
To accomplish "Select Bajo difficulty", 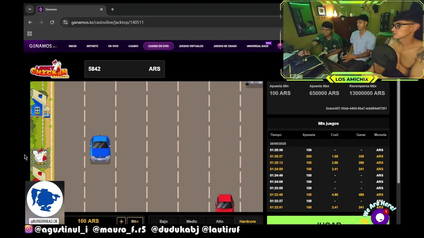I will 164,221.
